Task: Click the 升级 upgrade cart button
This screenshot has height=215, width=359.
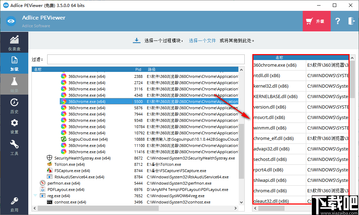Action: point(316,21)
